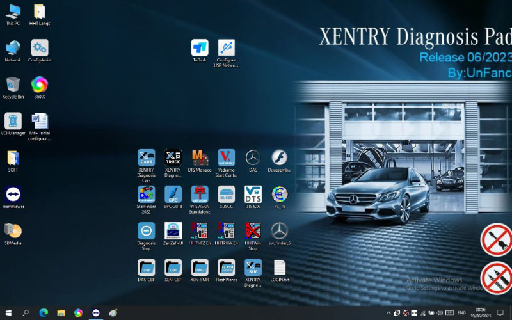Screen dimensions: 512x320
Task: Click the DAS Mercedes star icon
Action: (x=253, y=158)
